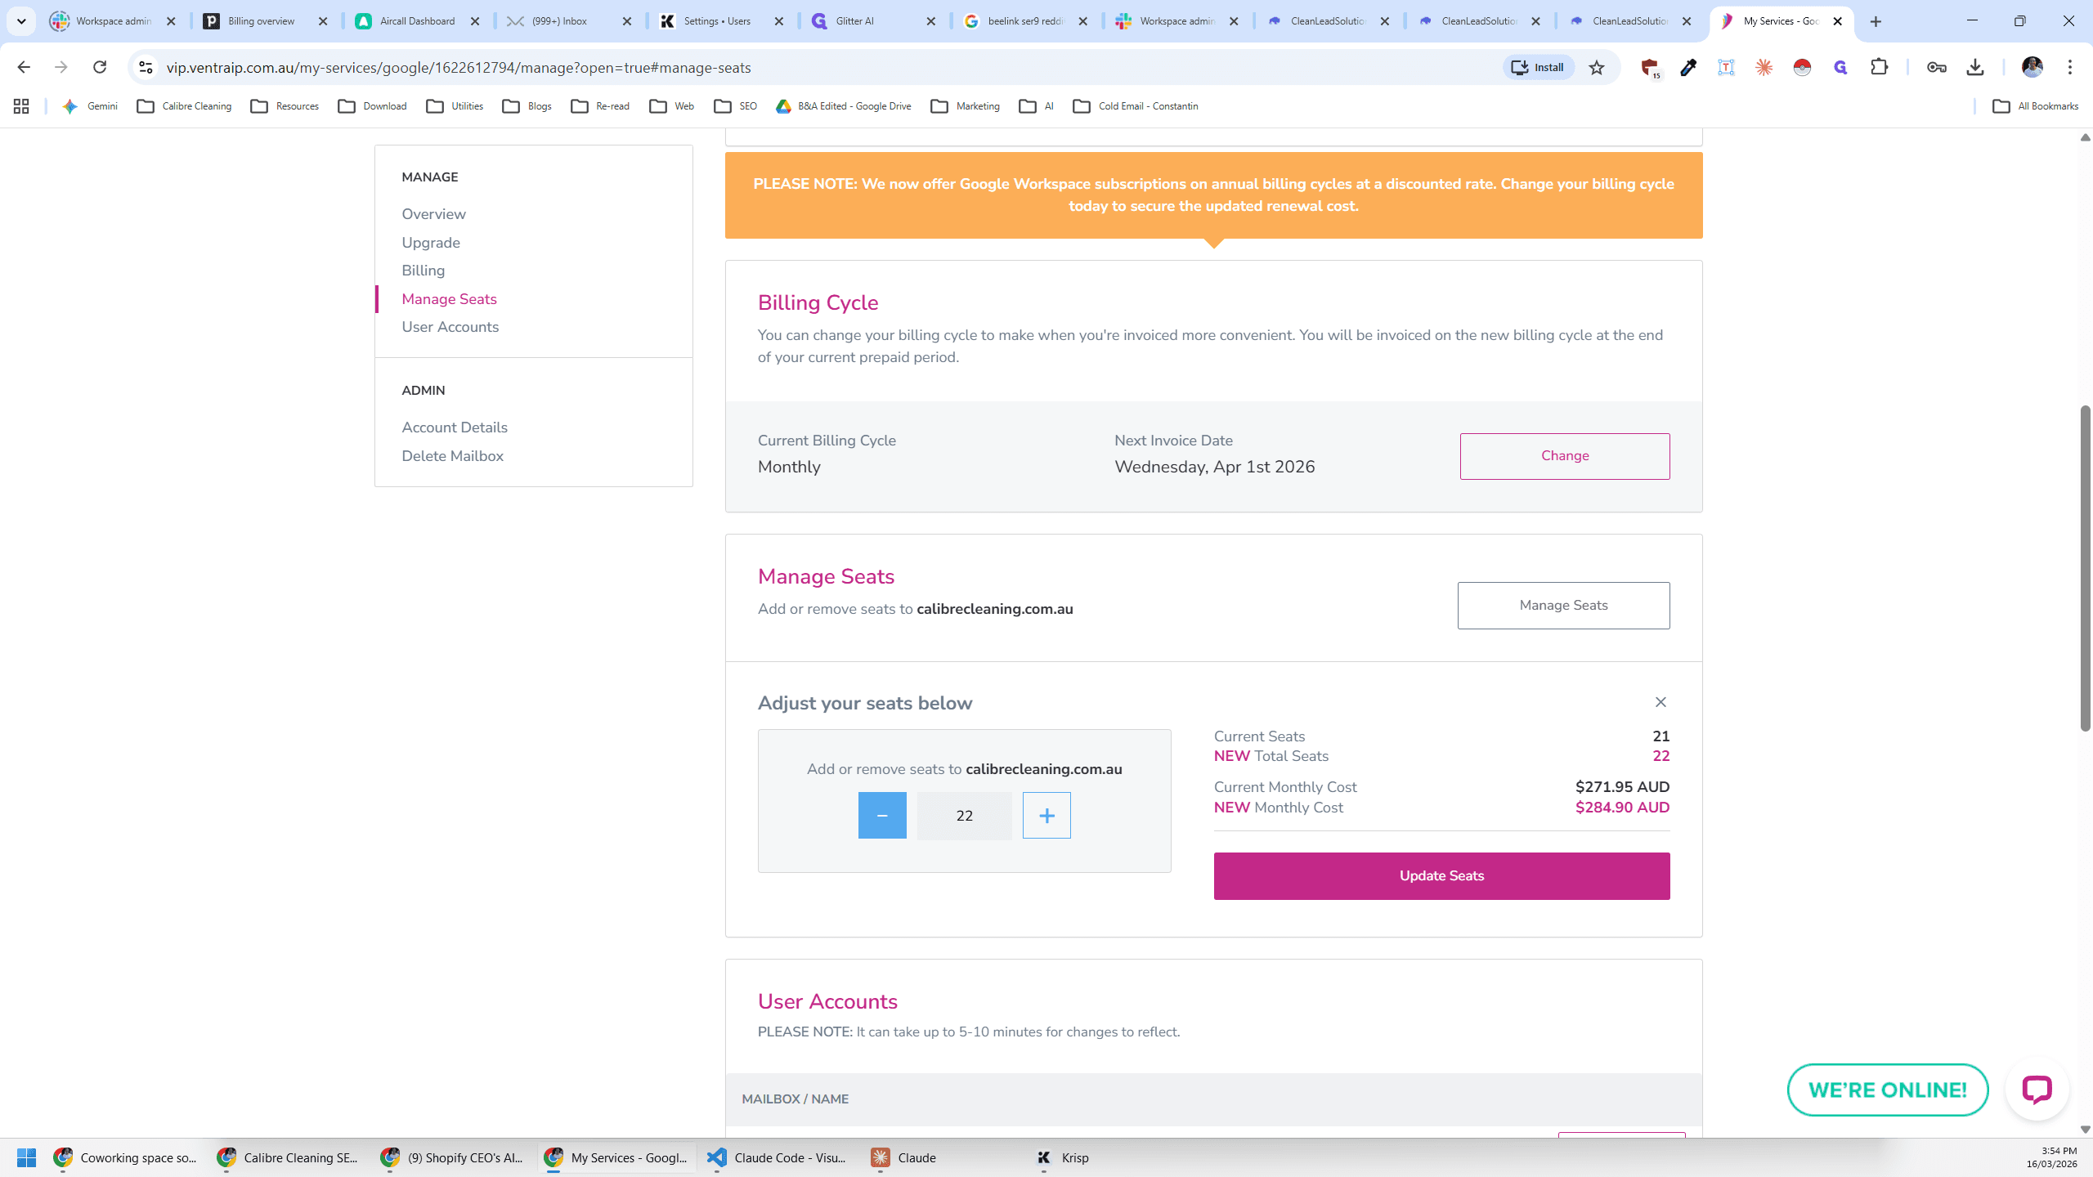This screenshot has width=2093, height=1177.
Task: Switch to the Glitter AI tab
Action: pyautogui.click(x=874, y=21)
